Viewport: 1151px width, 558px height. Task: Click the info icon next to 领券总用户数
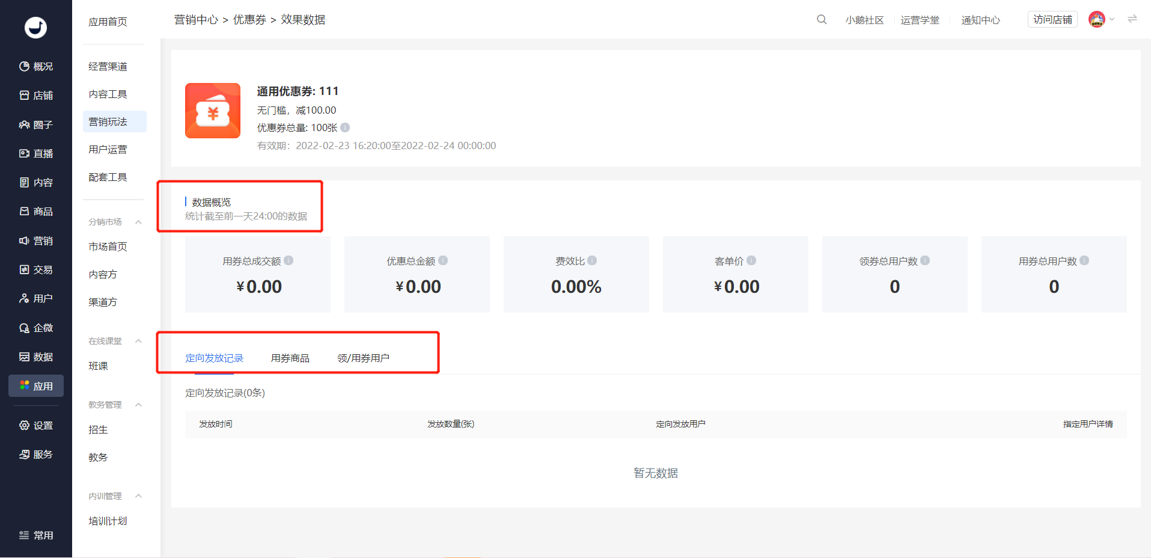(x=925, y=260)
